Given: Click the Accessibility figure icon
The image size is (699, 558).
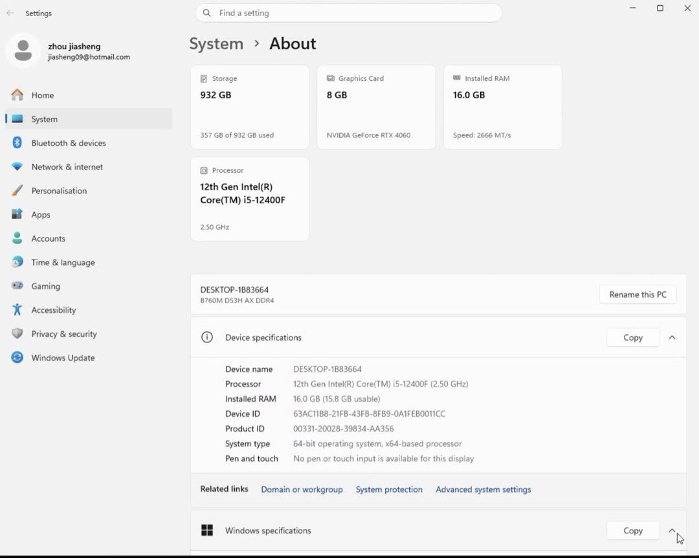Looking at the screenshot, I should tap(17, 310).
